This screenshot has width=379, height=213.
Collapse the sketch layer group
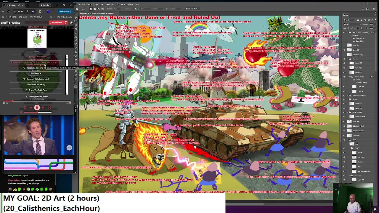coord(347,59)
